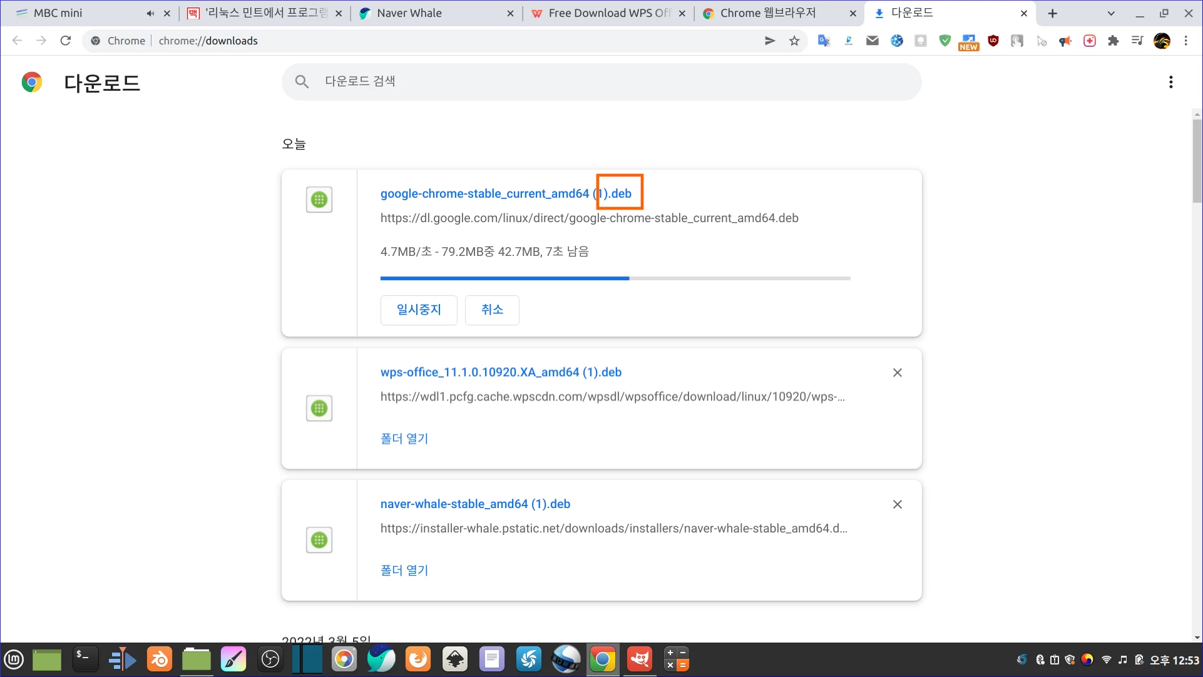
Task: Open the uBlock Origin extension
Action: point(993,41)
